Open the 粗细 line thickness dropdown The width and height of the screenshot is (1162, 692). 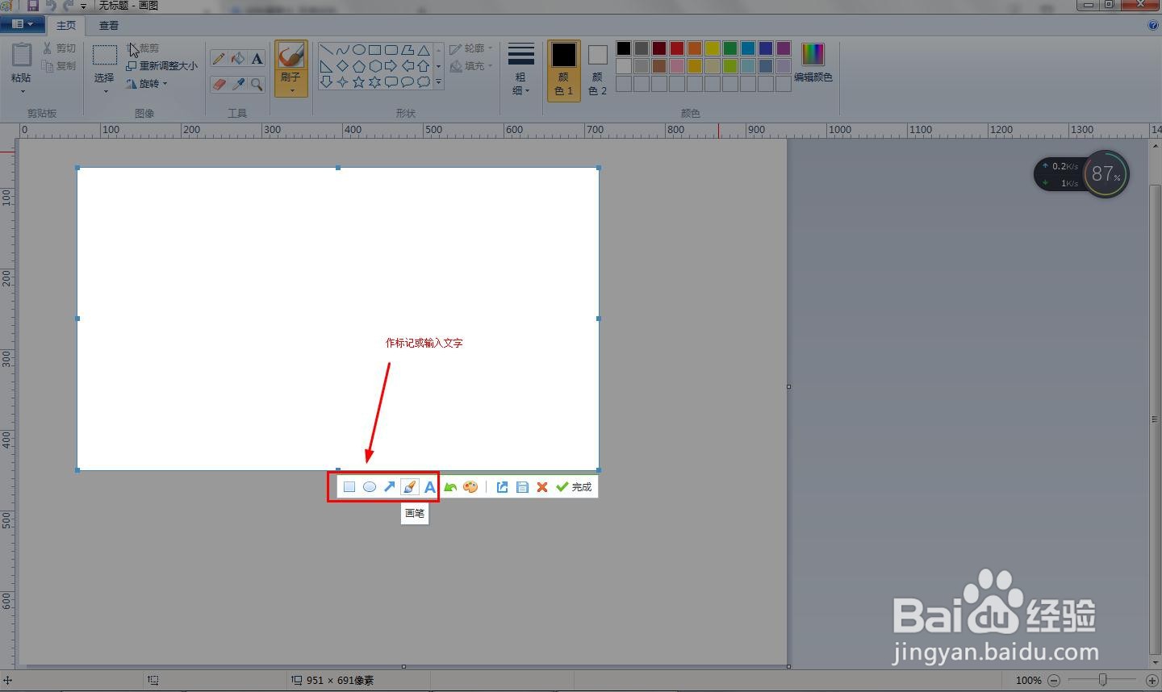[520, 69]
